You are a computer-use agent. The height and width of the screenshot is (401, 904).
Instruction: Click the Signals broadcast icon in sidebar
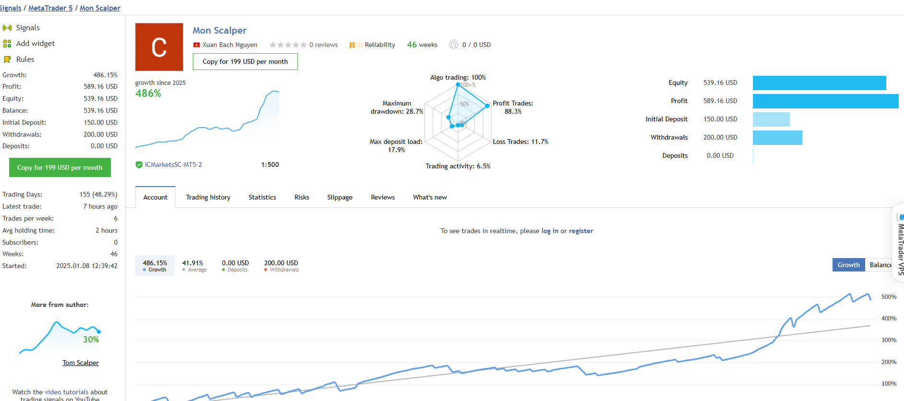click(7, 28)
